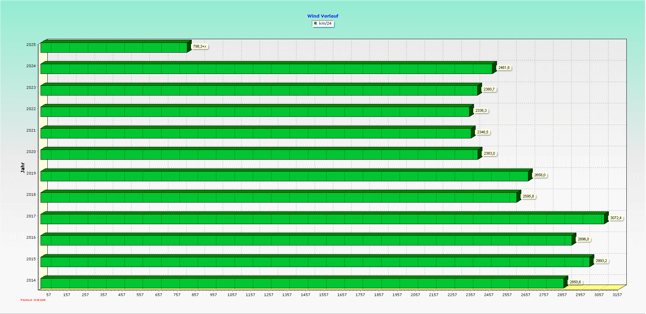Click the 2020 year axis label
The height and width of the screenshot is (314, 646).
(31, 152)
